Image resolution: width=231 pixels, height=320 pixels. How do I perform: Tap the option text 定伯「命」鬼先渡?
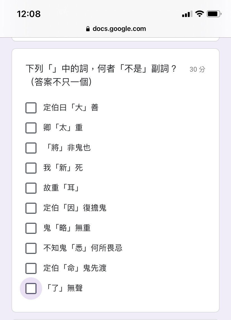[x=75, y=268]
